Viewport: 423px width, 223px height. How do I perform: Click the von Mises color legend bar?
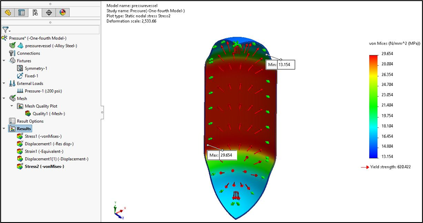coord(373,107)
